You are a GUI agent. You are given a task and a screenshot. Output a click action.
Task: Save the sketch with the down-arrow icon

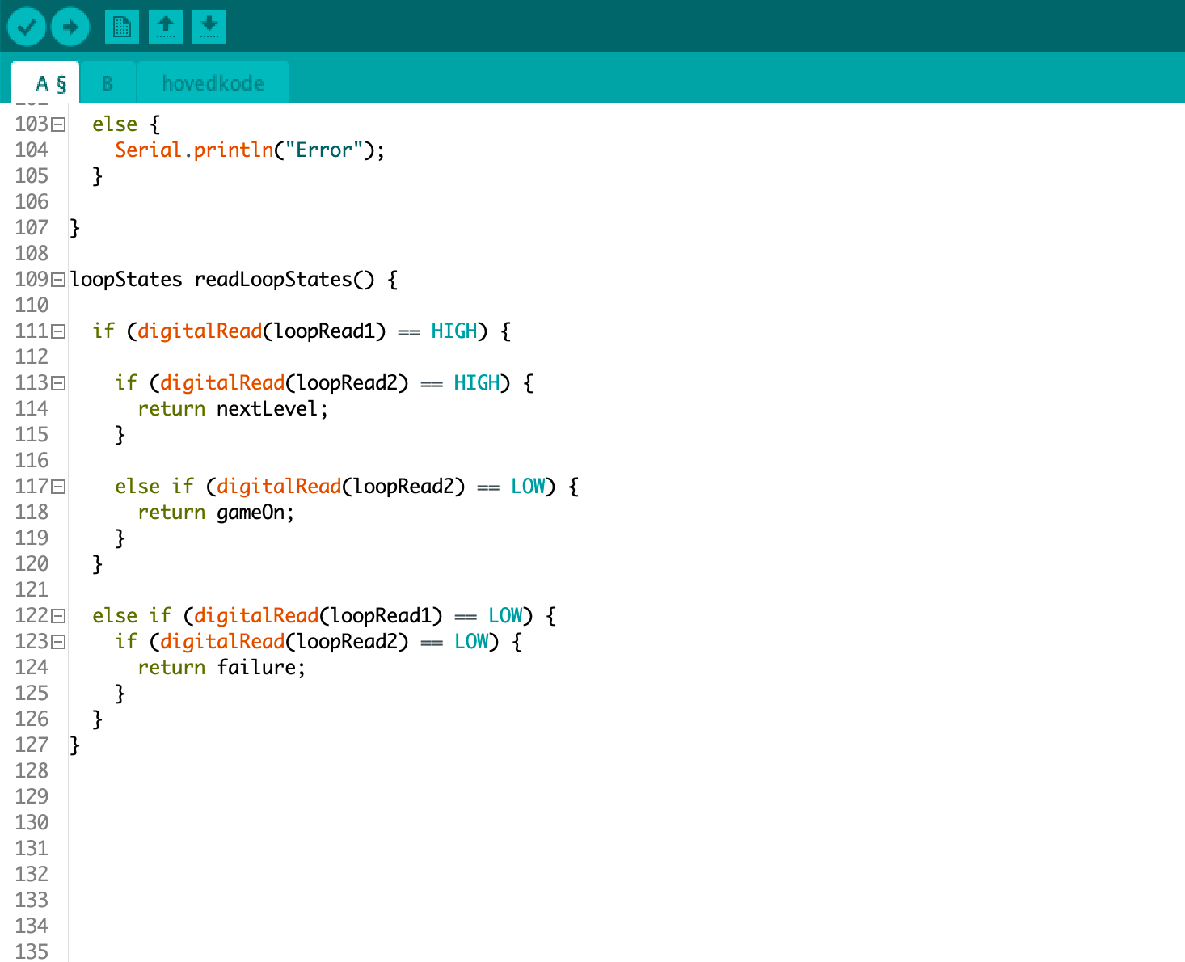209,27
